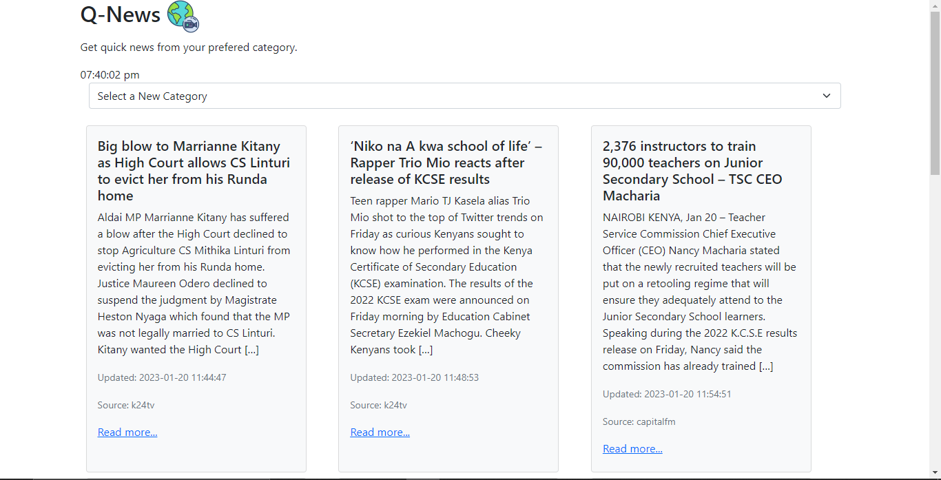
Task: Click the Q-News heading title
Action: (121, 14)
